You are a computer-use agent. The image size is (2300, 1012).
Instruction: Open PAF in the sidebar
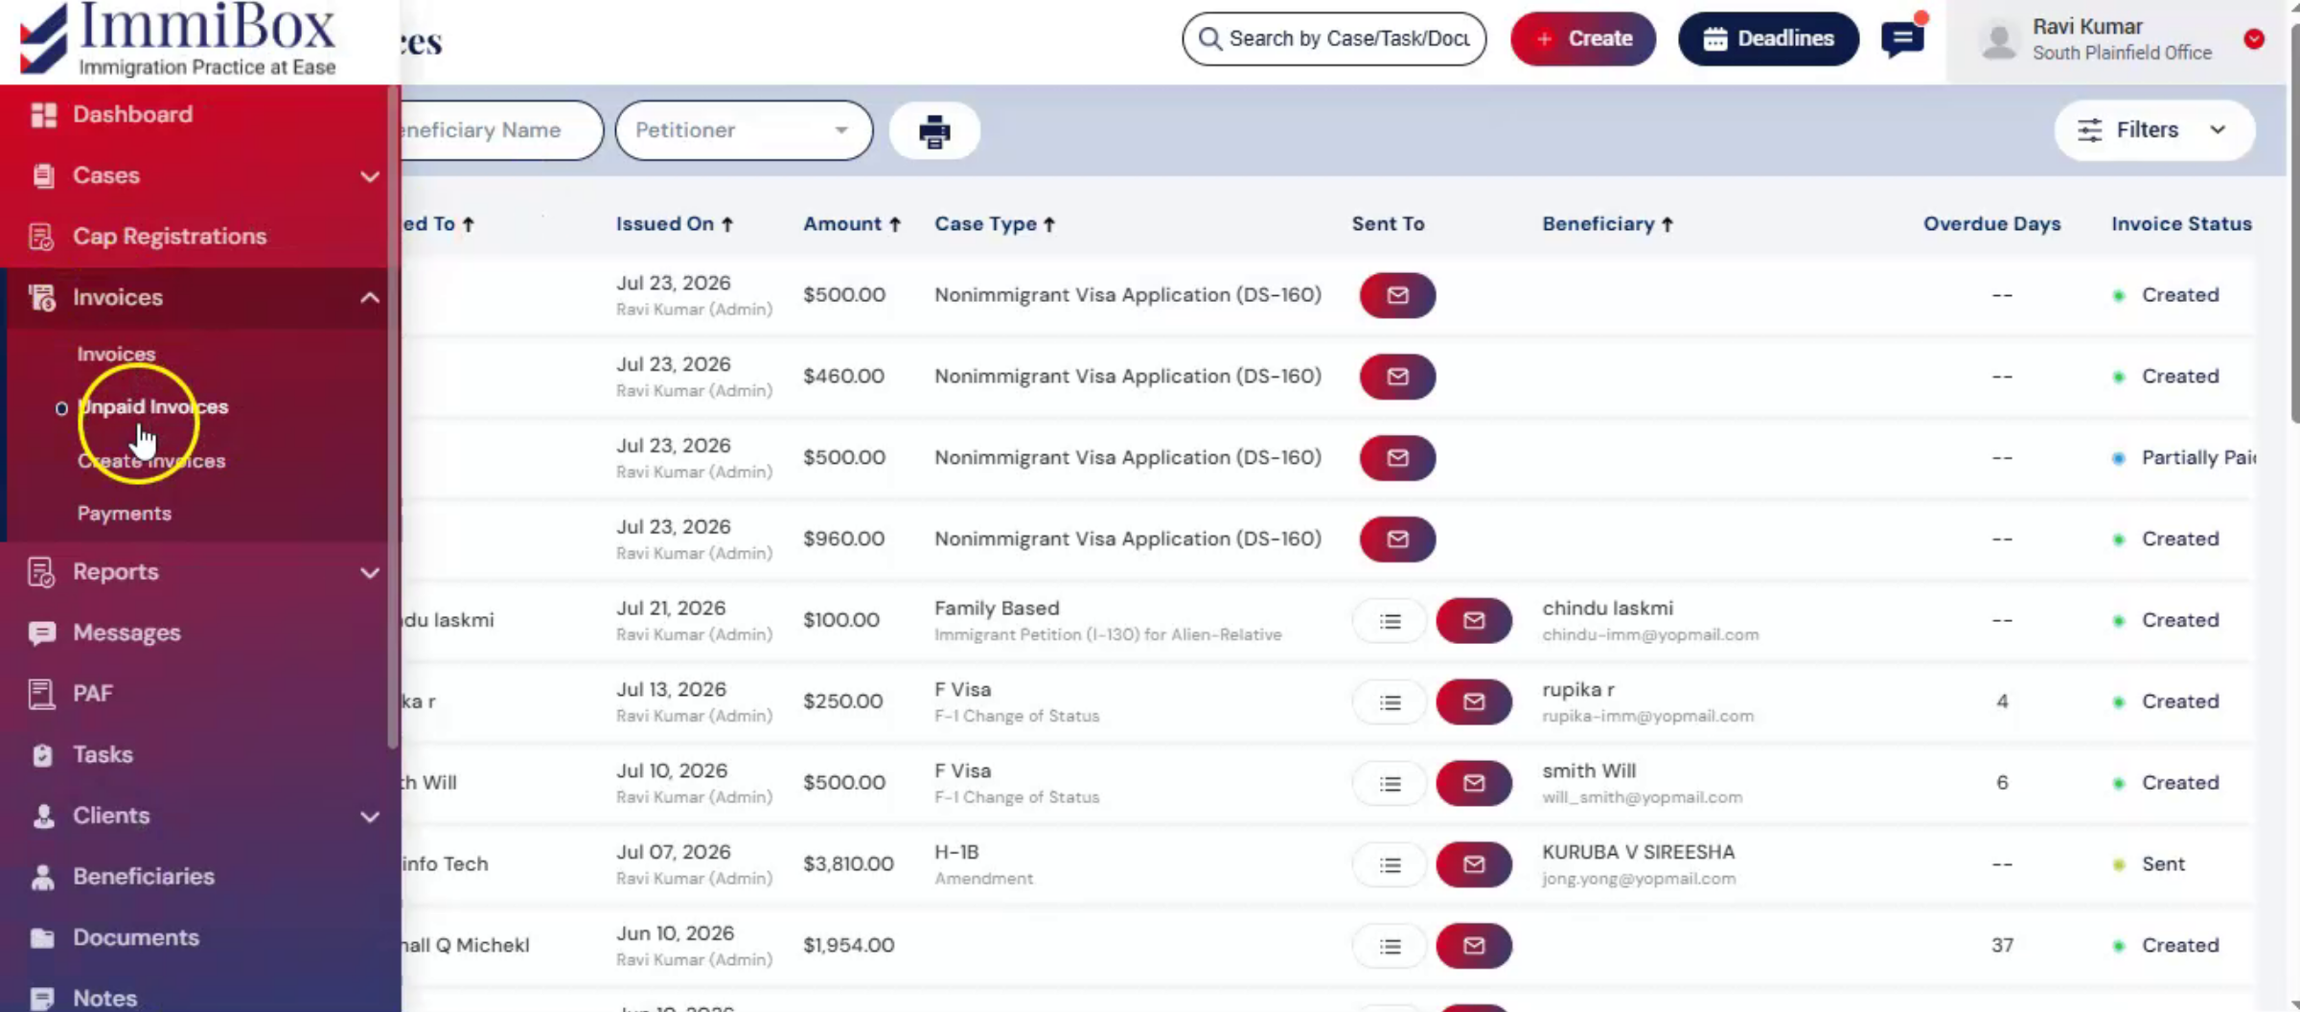tap(93, 693)
